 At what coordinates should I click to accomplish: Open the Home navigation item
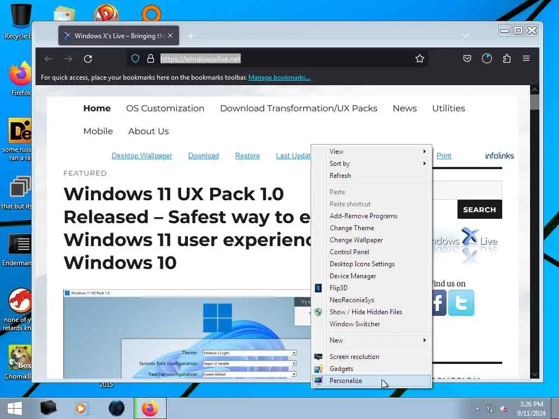coord(97,109)
